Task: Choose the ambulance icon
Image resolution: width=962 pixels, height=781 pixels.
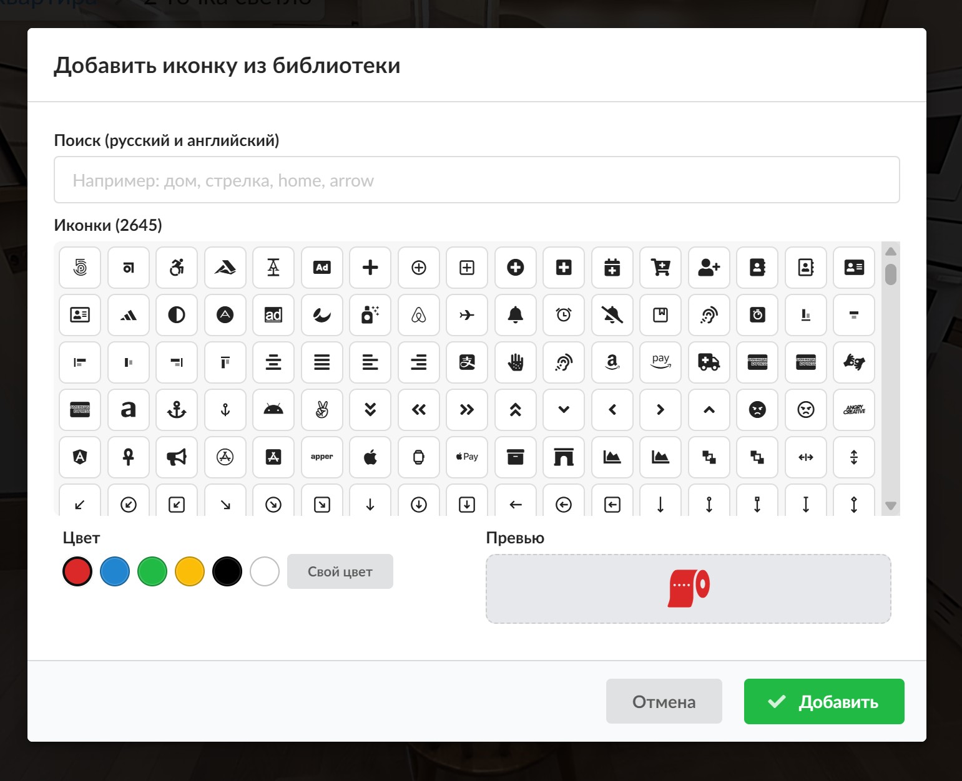Action: click(709, 362)
